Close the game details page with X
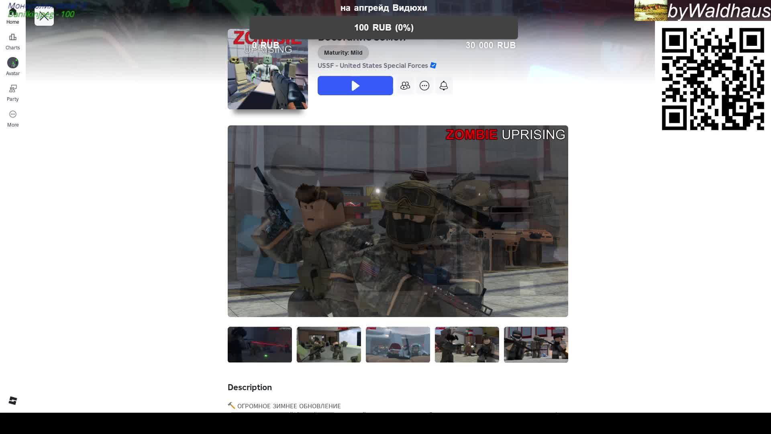 point(44,16)
